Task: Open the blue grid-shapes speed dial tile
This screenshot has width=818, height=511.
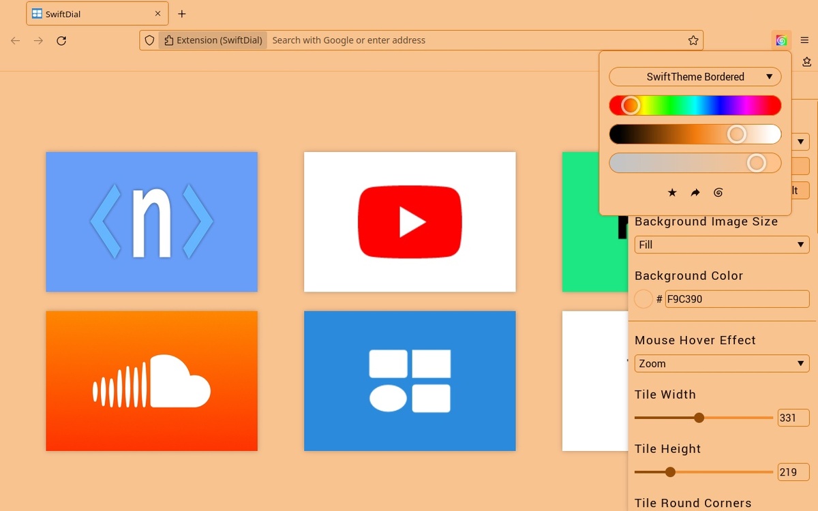Action: [x=410, y=381]
